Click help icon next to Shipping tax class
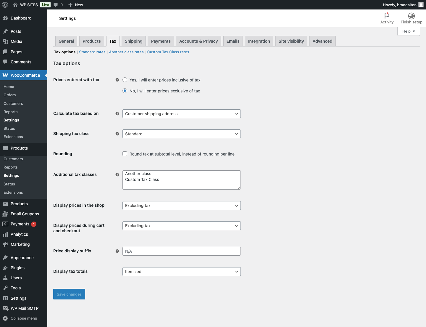The height and width of the screenshot is (327, 426). point(117,134)
